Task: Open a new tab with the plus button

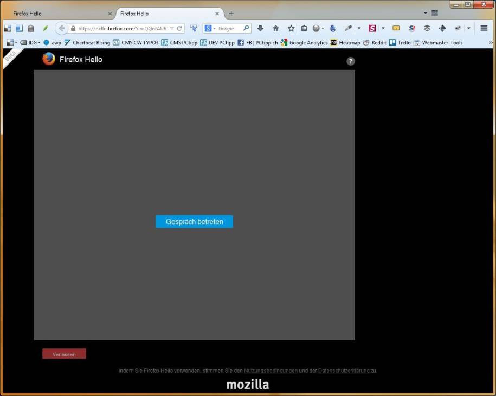Action: [x=231, y=14]
